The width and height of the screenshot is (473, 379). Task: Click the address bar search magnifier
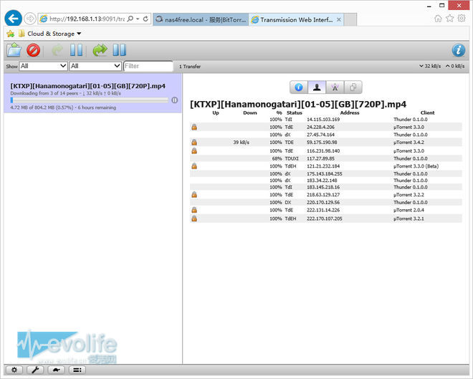pos(130,19)
